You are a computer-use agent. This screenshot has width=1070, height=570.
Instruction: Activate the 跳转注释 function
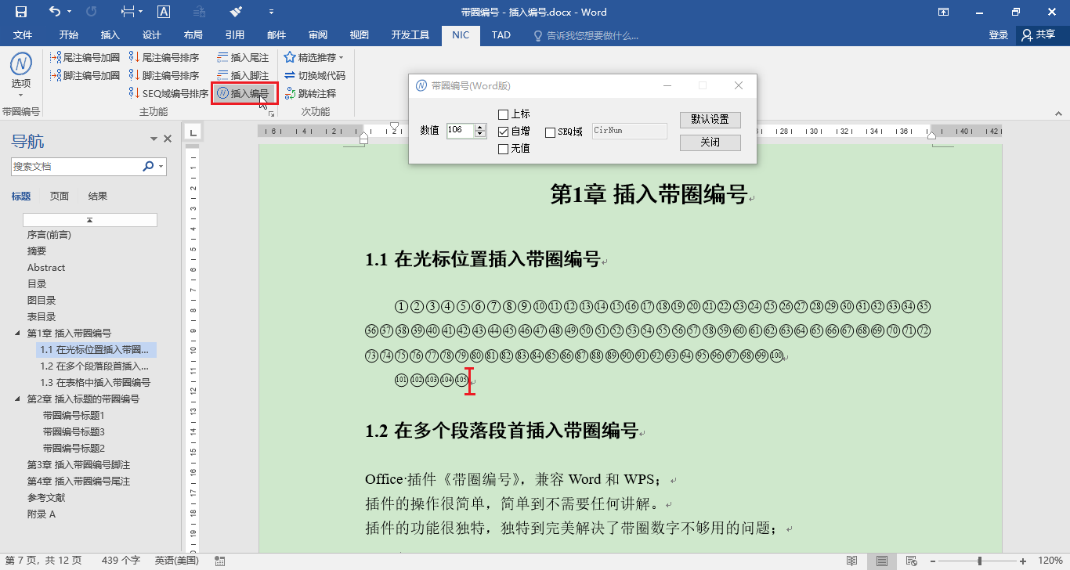313,93
